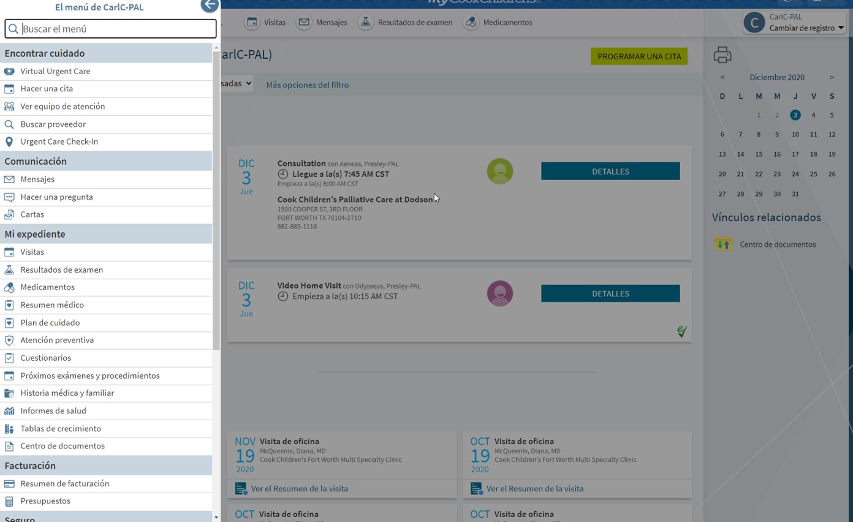
Task: Select Virtual Urgent Care in sidebar menu
Action: [x=55, y=71]
